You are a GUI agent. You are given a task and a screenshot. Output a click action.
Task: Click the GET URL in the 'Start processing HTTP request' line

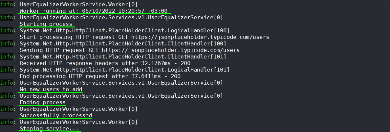[200, 37]
